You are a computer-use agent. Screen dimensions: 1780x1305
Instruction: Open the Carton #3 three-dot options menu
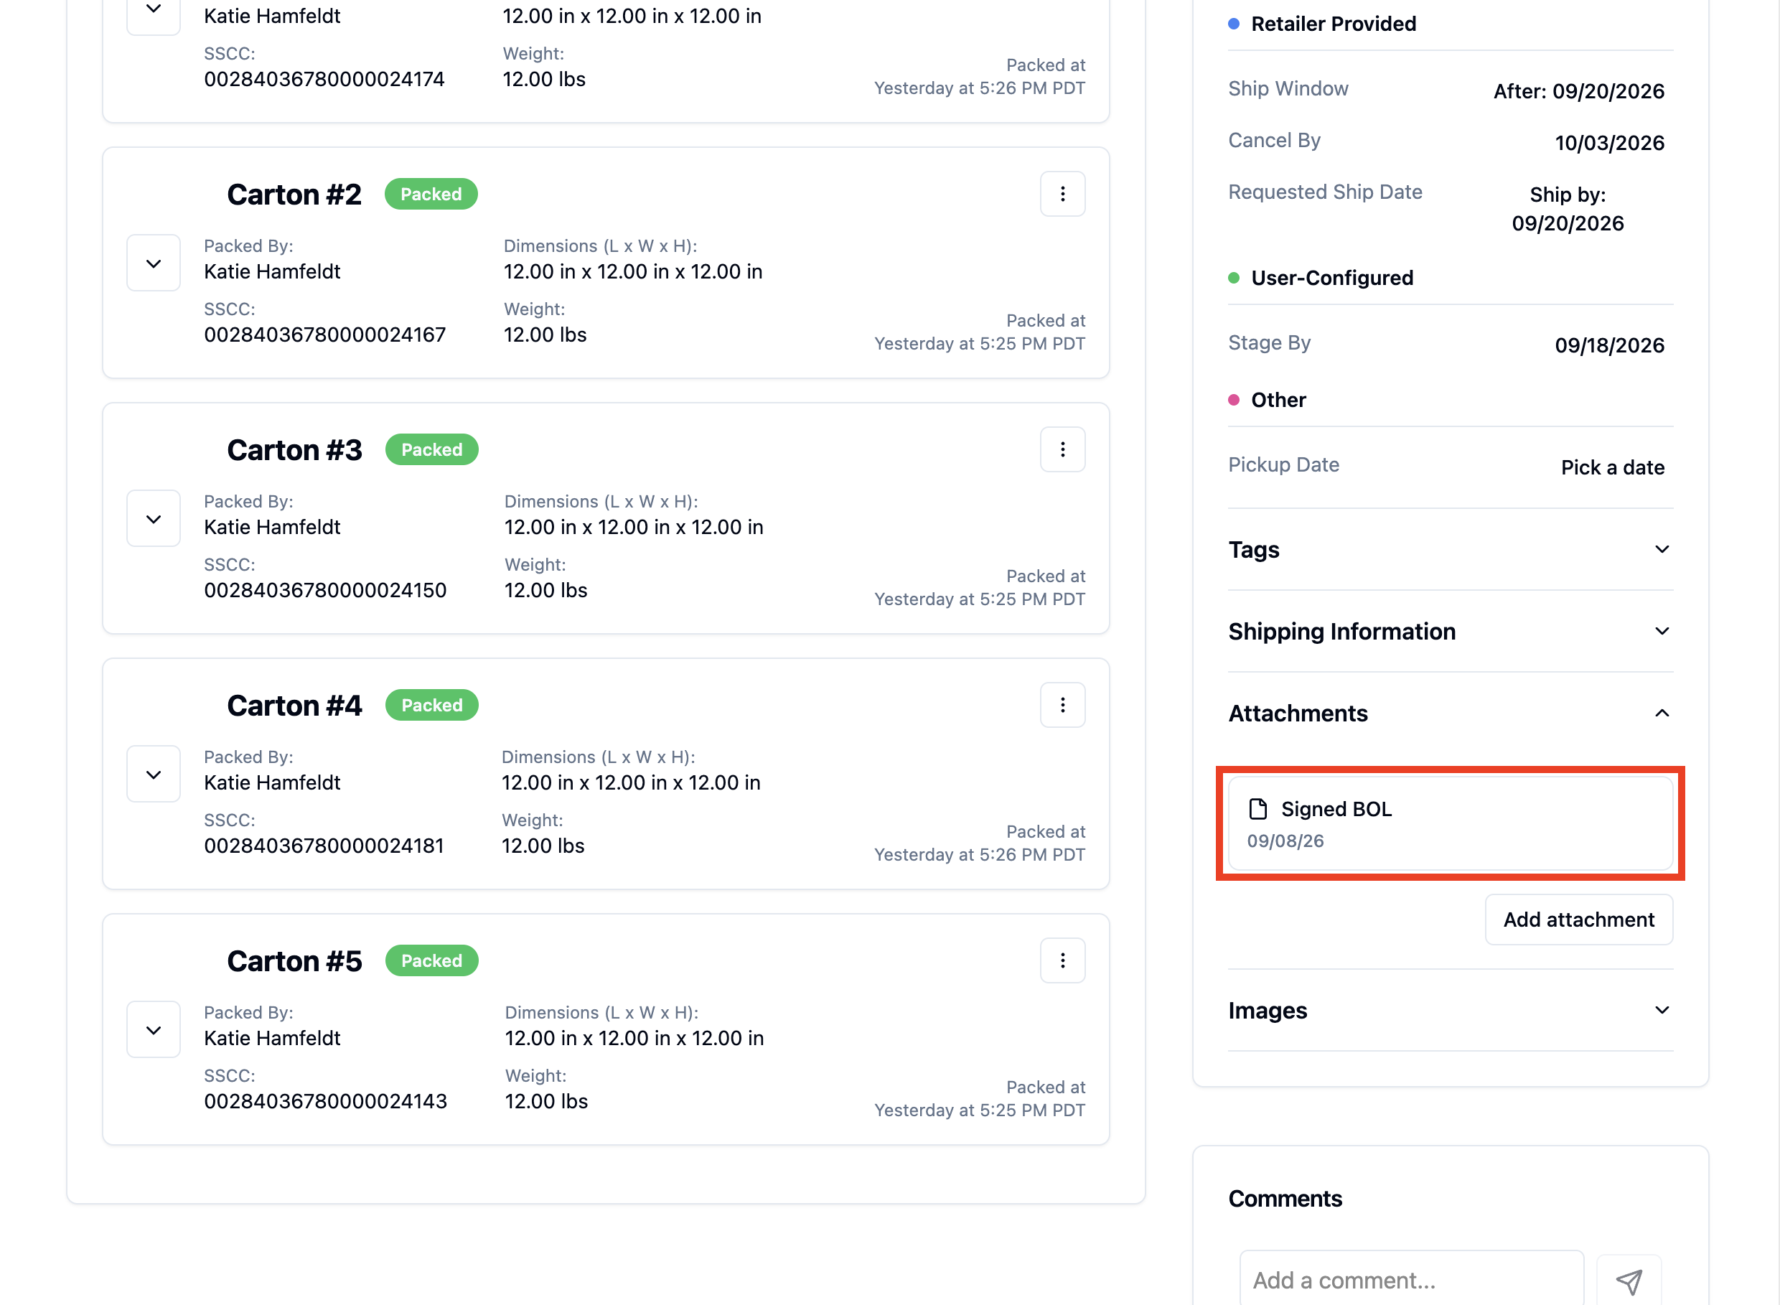point(1062,449)
